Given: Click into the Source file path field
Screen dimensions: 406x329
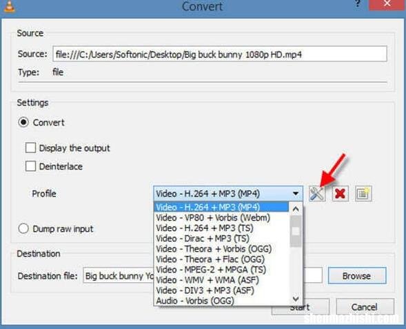Looking at the screenshot, I should point(220,54).
